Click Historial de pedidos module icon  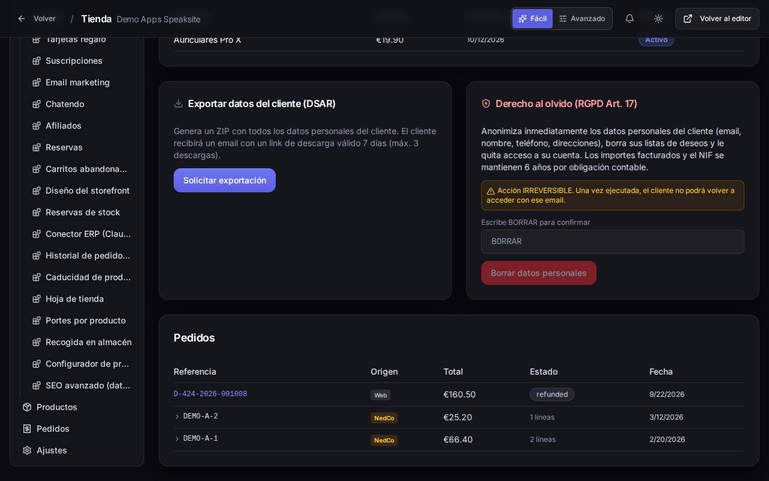point(37,256)
